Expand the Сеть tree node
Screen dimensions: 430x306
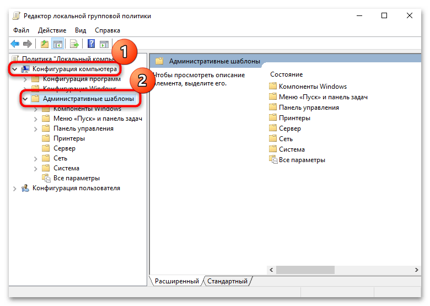(x=36, y=158)
